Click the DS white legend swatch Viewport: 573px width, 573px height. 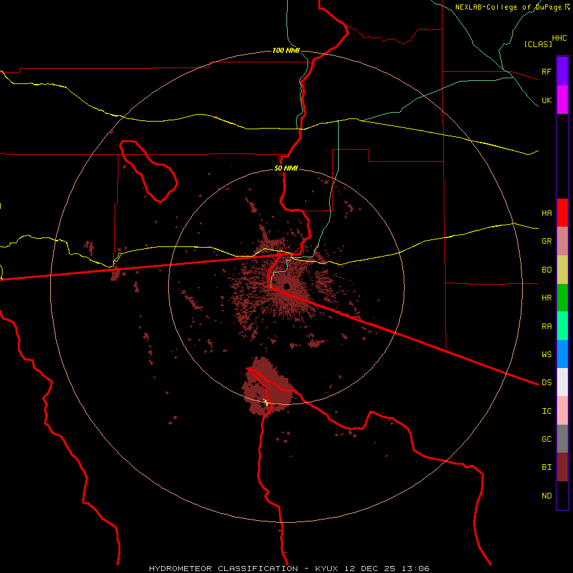(562, 382)
